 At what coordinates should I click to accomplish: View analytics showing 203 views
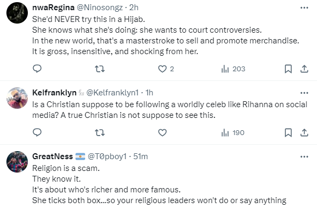tap(233, 69)
